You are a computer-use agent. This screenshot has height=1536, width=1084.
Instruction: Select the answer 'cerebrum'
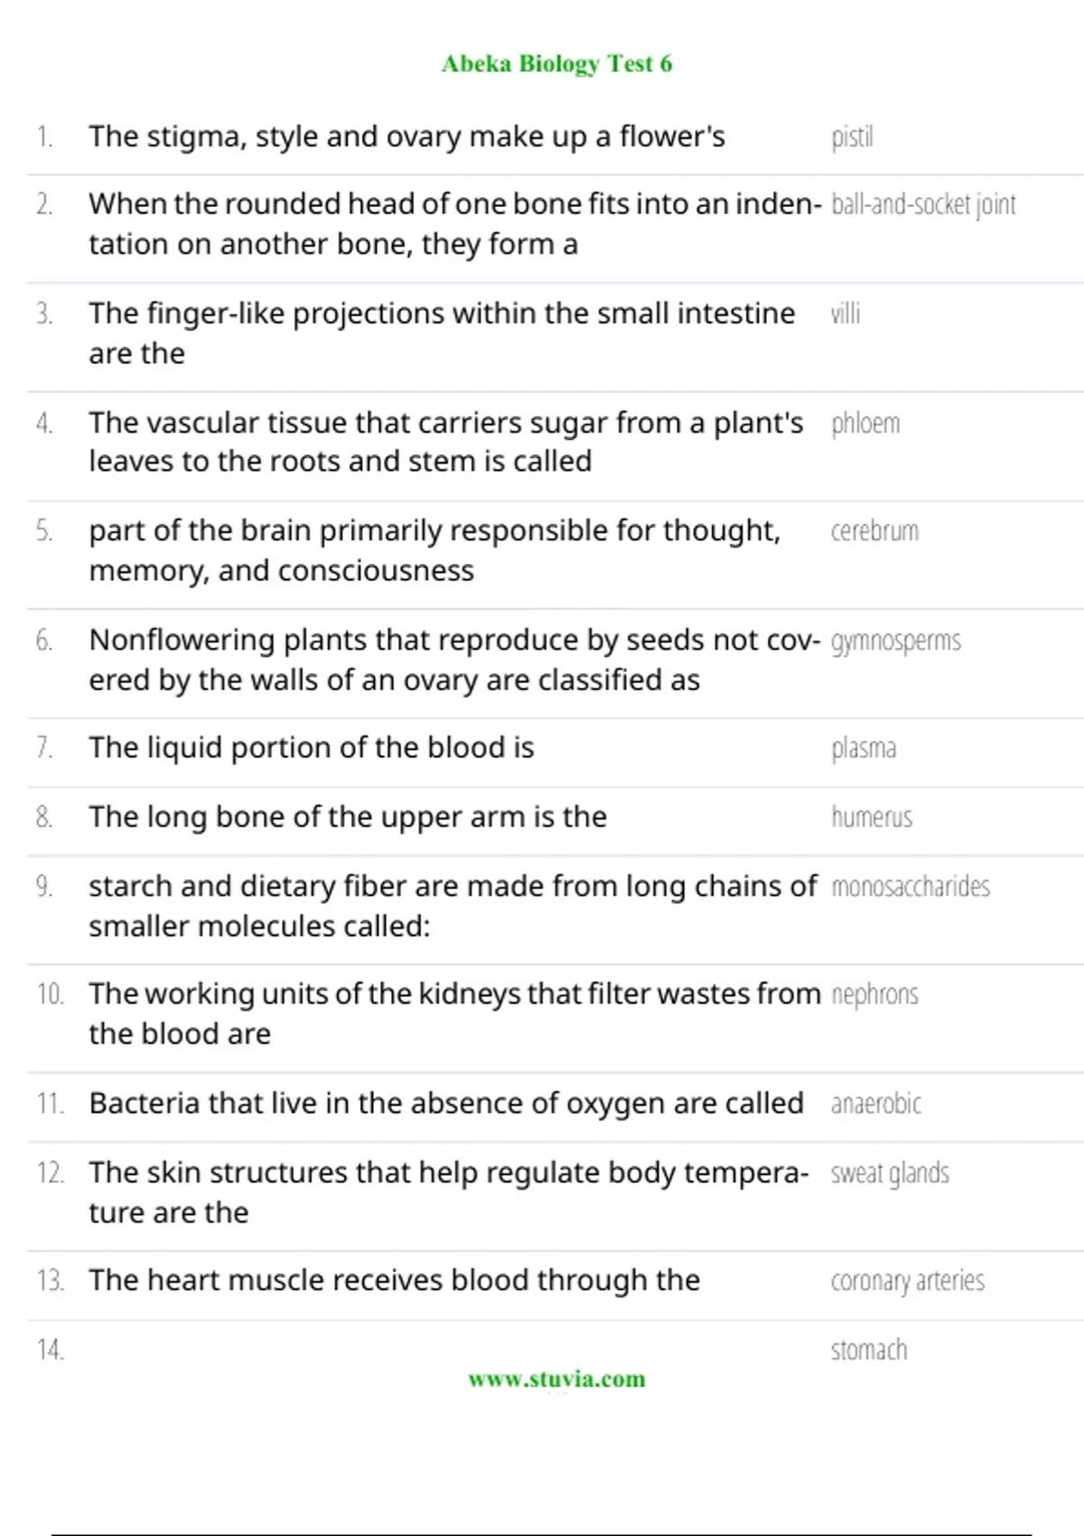(x=874, y=531)
